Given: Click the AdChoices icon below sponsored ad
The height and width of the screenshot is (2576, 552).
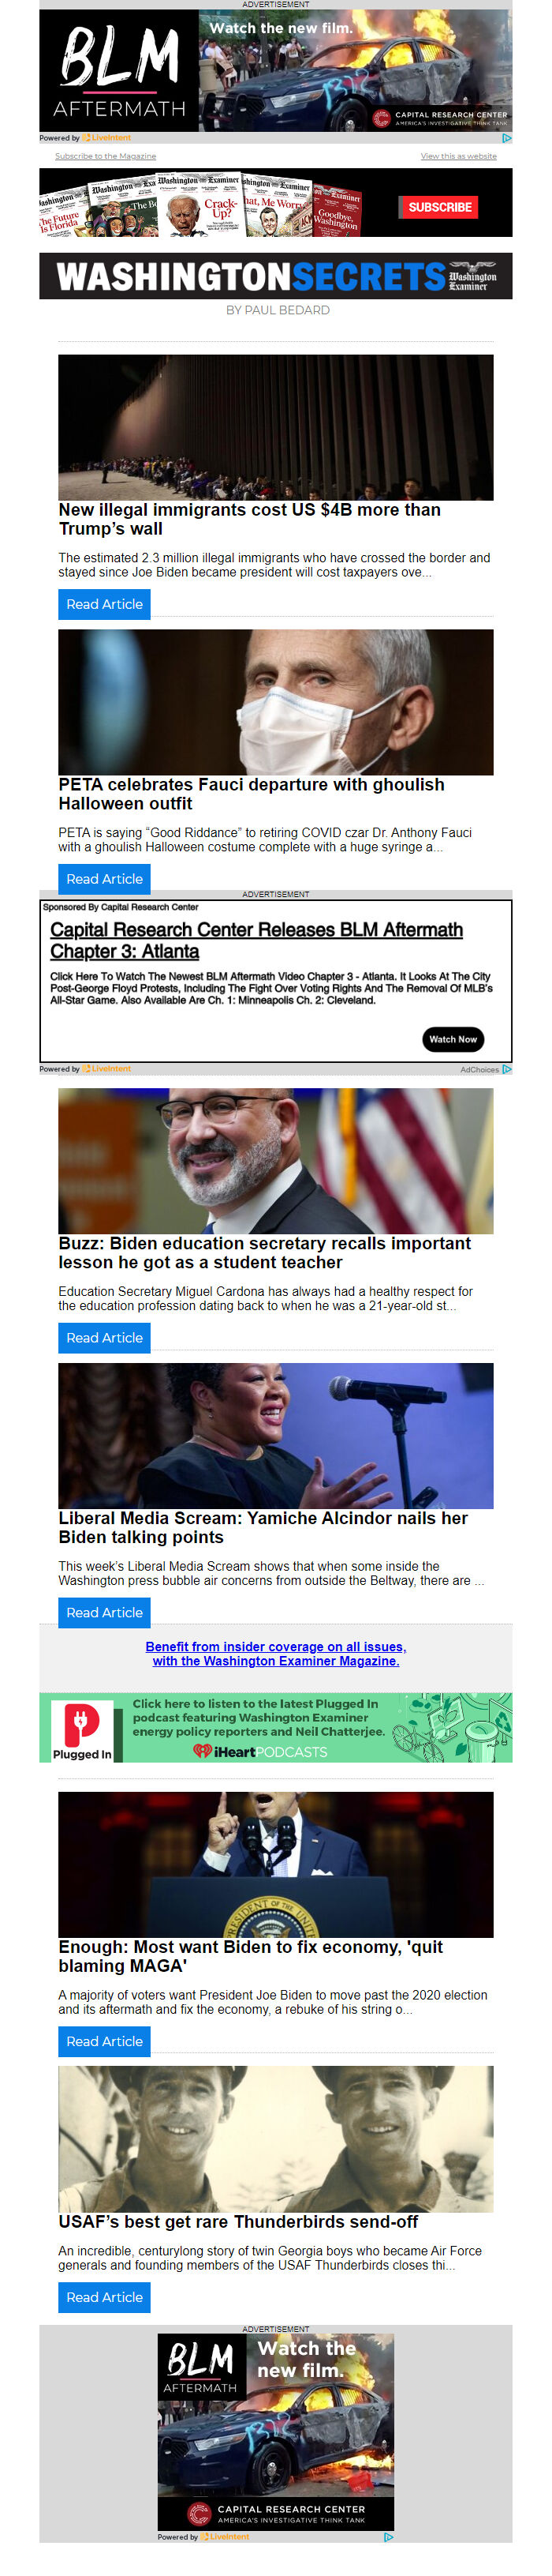Looking at the screenshot, I should coord(506,1069).
